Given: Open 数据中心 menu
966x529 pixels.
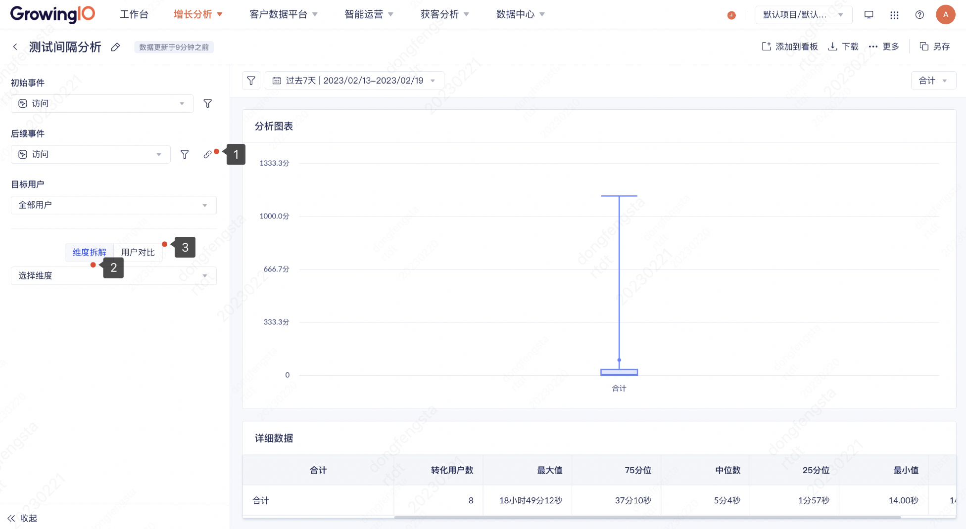Looking at the screenshot, I should coord(521,14).
